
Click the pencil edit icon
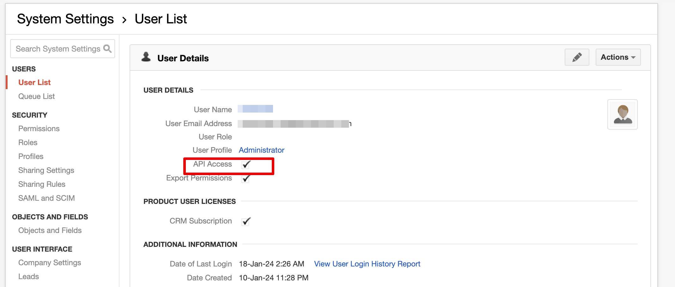(577, 57)
